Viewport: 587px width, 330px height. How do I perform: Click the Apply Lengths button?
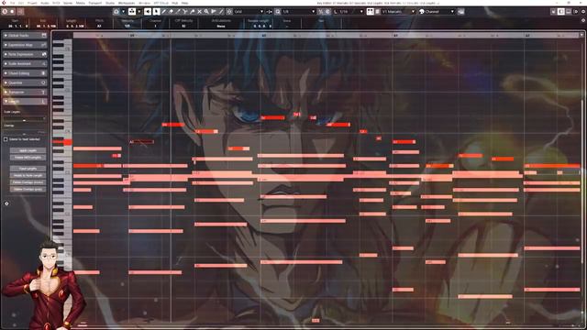(28, 150)
